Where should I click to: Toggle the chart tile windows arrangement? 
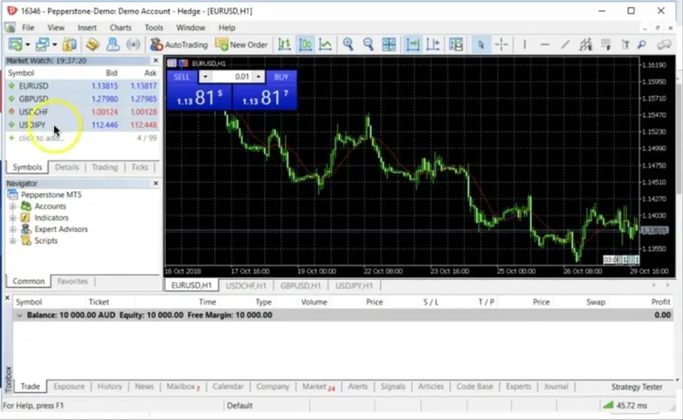389,45
